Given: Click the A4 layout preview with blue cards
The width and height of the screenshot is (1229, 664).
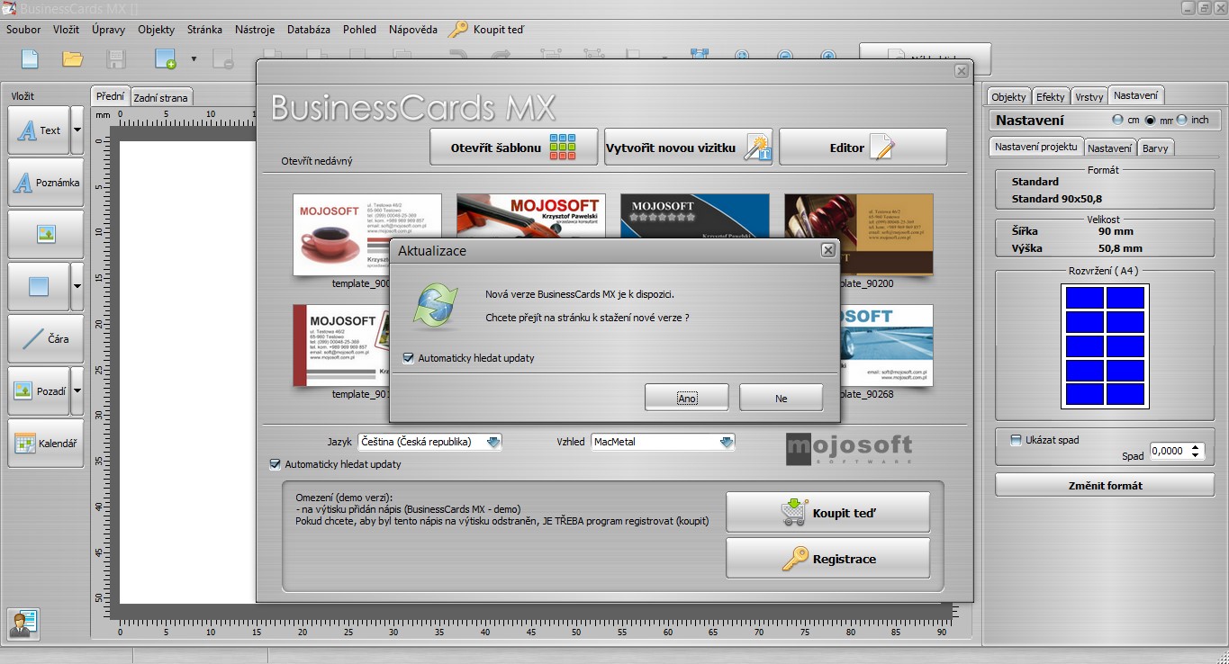Looking at the screenshot, I should pos(1105,346).
